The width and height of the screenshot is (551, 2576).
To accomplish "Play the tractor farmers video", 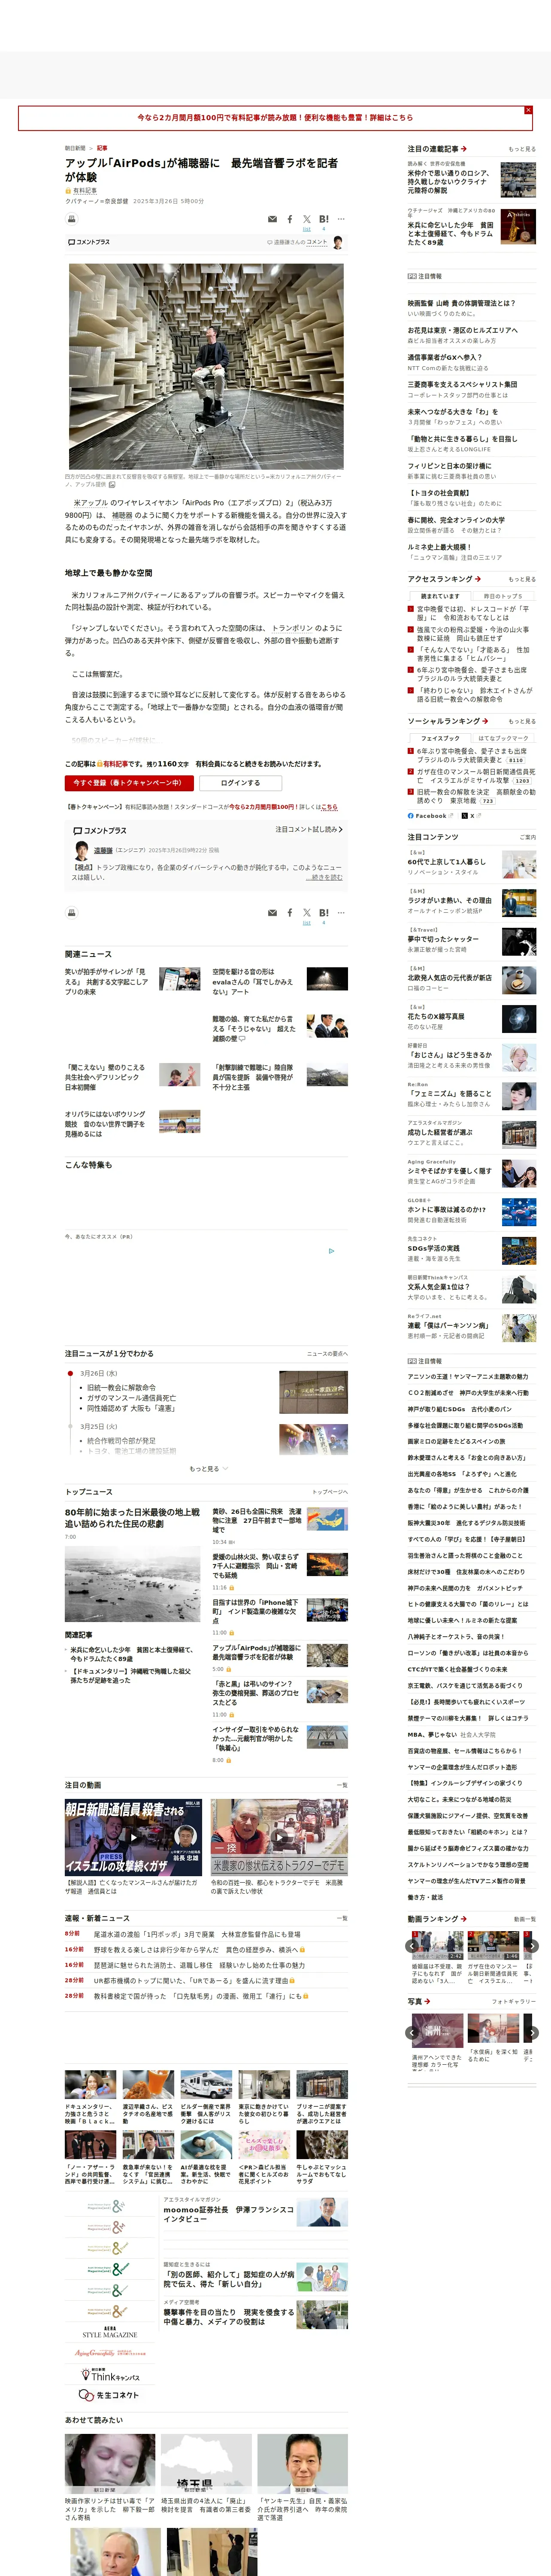I will (279, 1837).
